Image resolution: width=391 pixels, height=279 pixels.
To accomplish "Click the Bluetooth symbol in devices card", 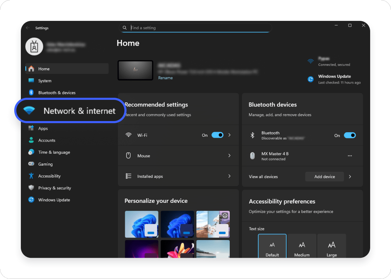I will coord(252,135).
